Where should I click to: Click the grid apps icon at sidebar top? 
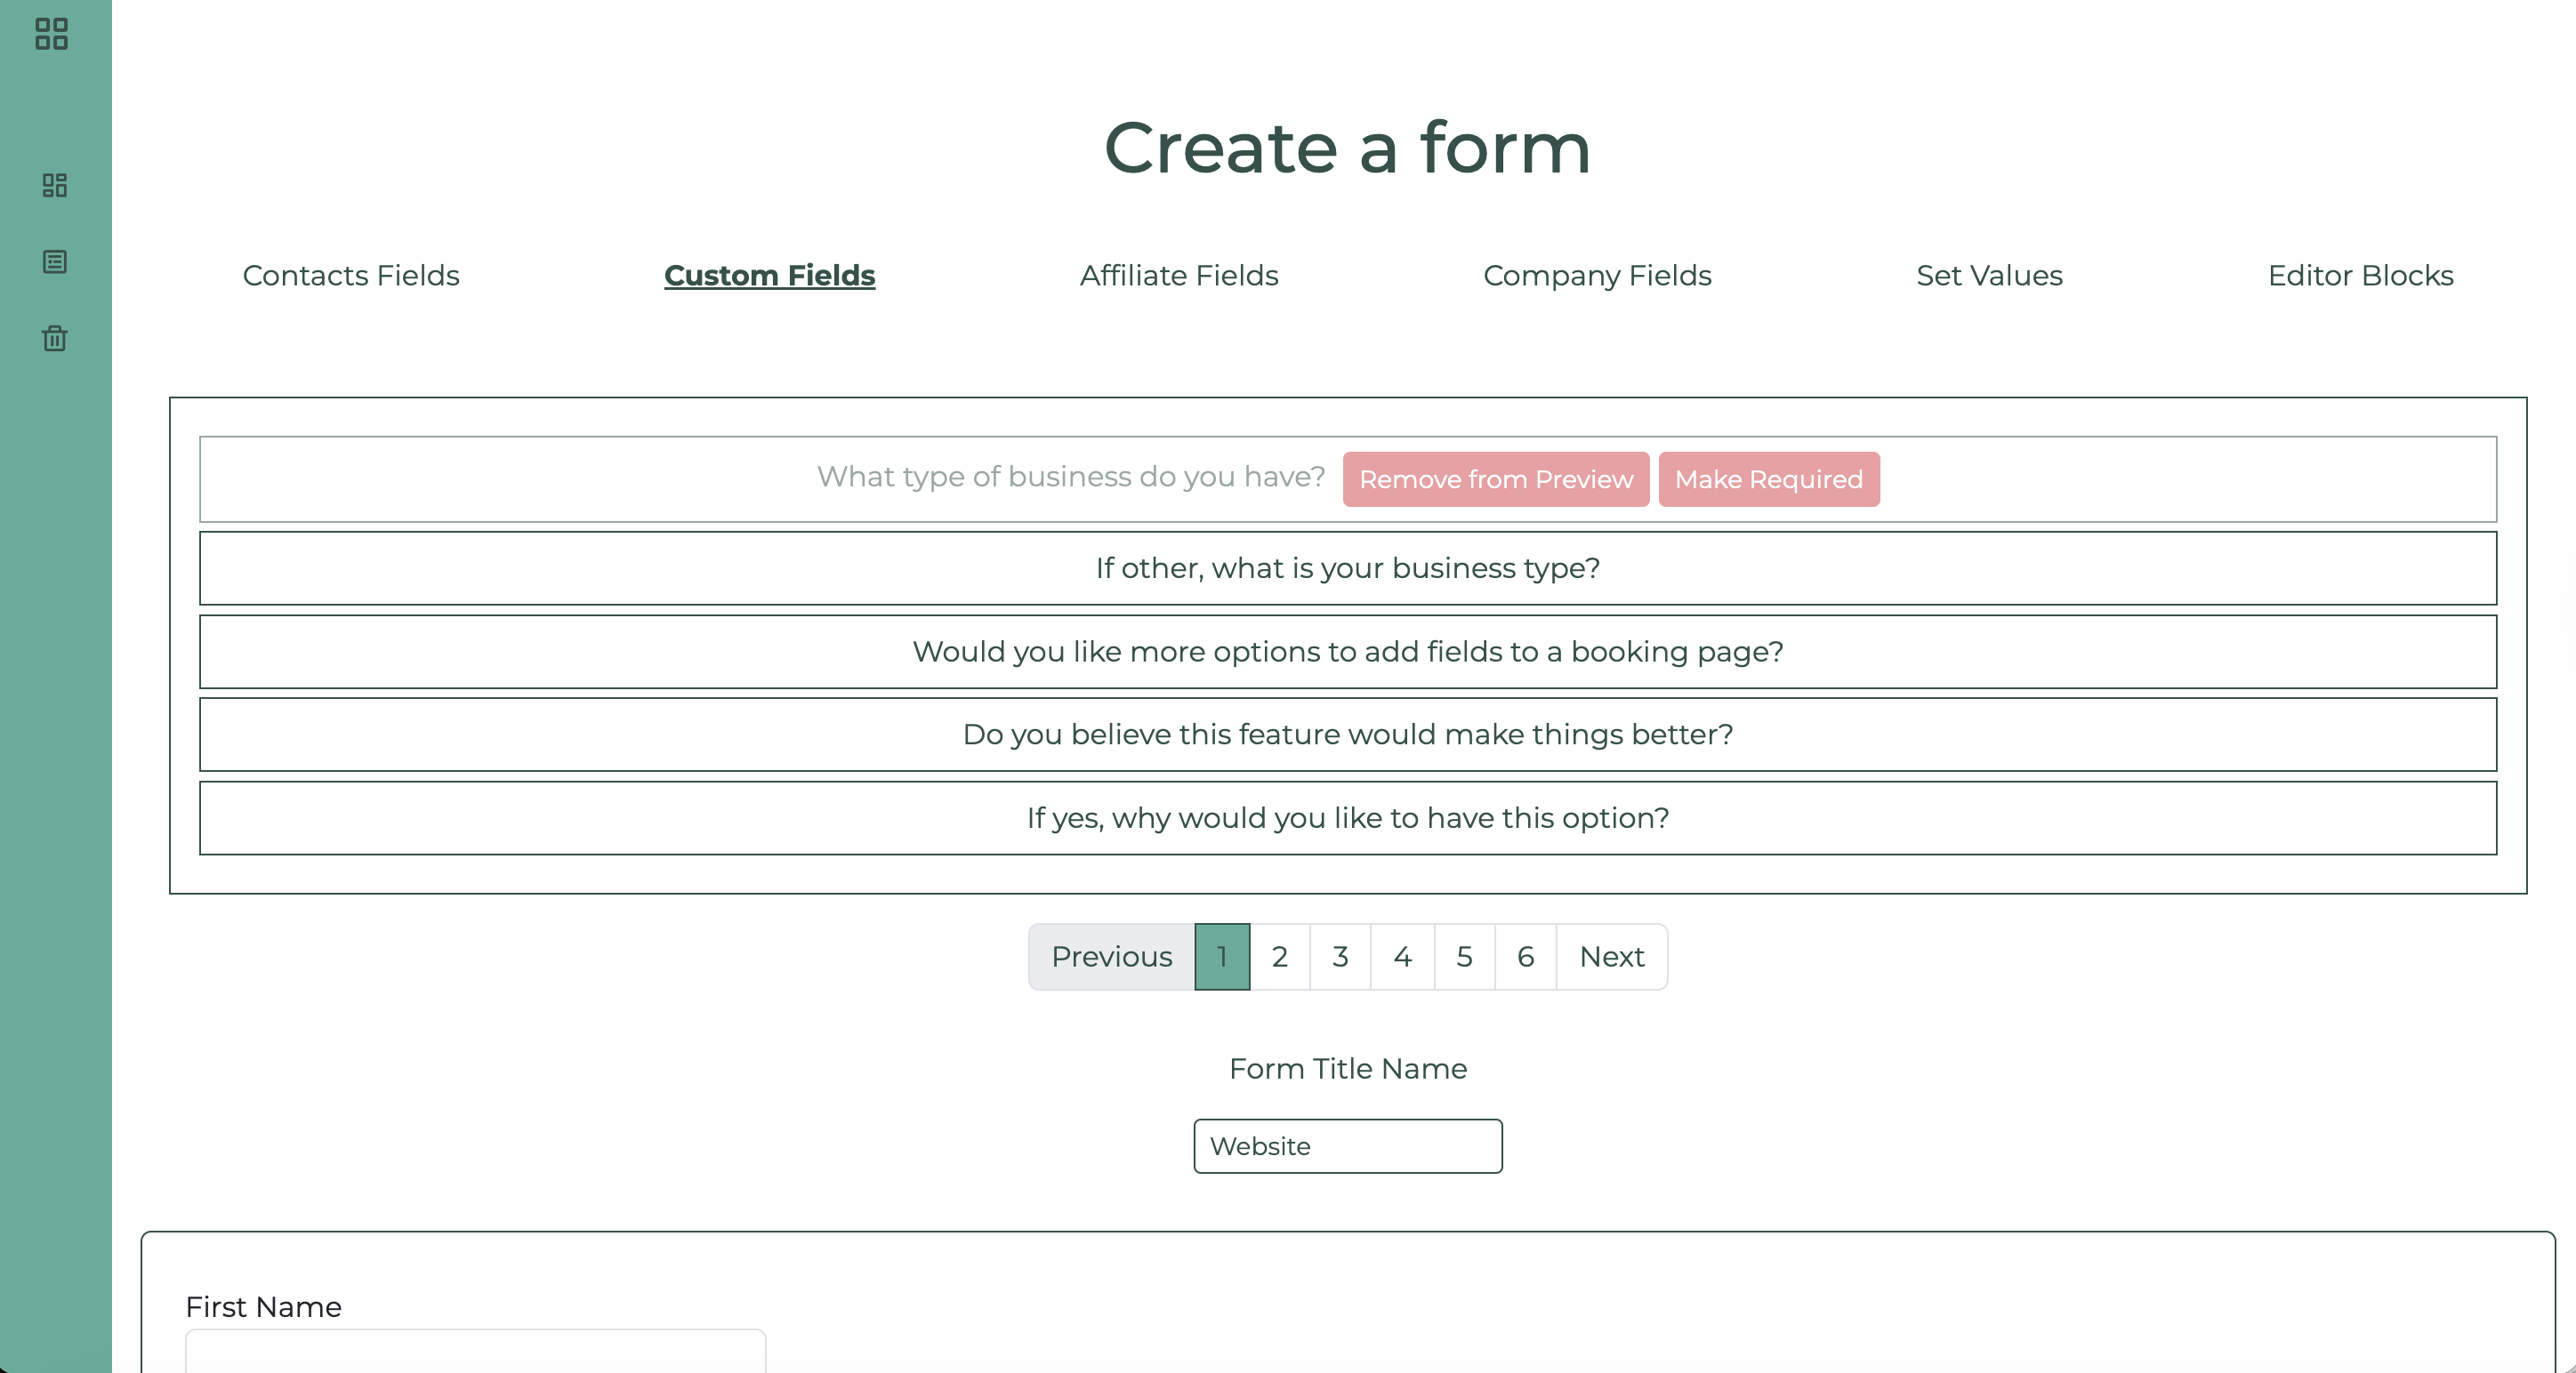51,34
